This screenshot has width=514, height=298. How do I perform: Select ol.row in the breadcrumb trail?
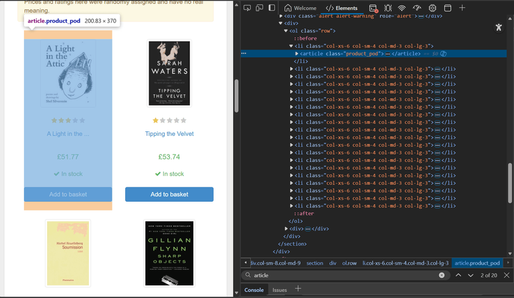pyautogui.click(x=349, y=263)
